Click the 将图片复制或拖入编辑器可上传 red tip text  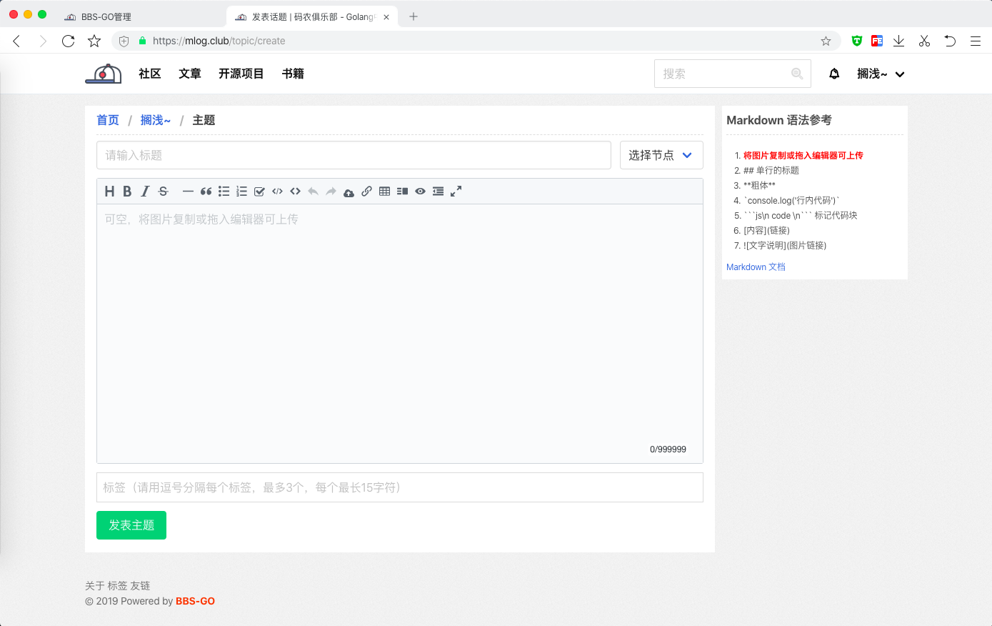coord(803,155)
